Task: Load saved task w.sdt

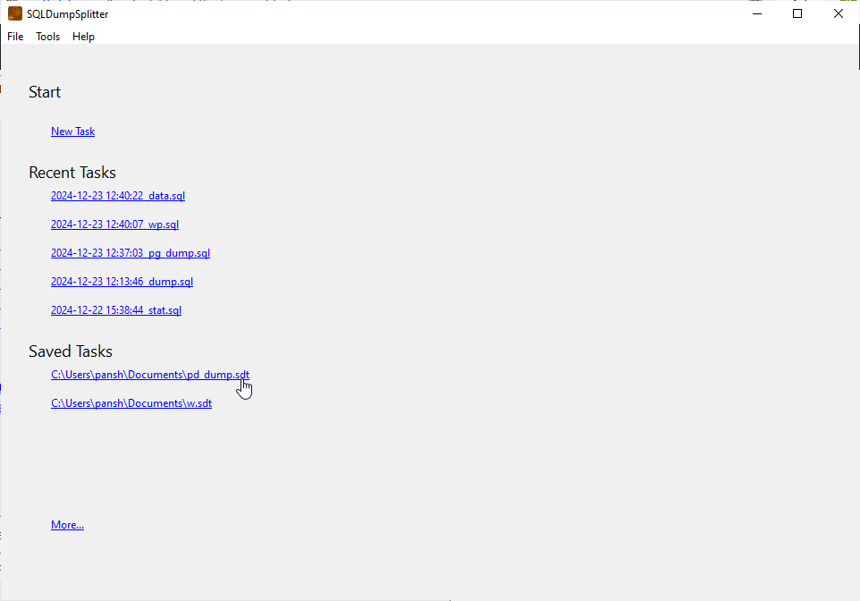Action: point(131,403)
